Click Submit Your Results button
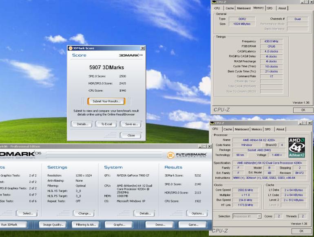The width and height of the screenshot is (314, 237). 106,101
